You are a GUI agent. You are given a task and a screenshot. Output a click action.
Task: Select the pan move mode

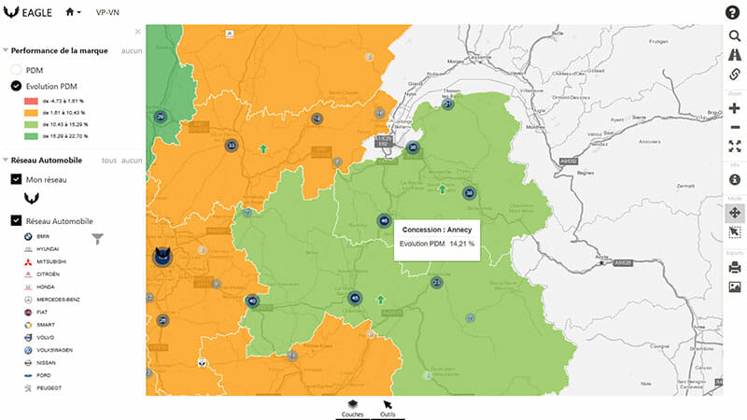735,213
